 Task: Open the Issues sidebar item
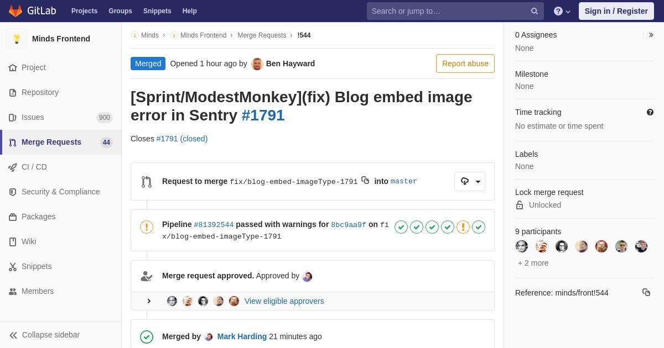tap(61, 117)
